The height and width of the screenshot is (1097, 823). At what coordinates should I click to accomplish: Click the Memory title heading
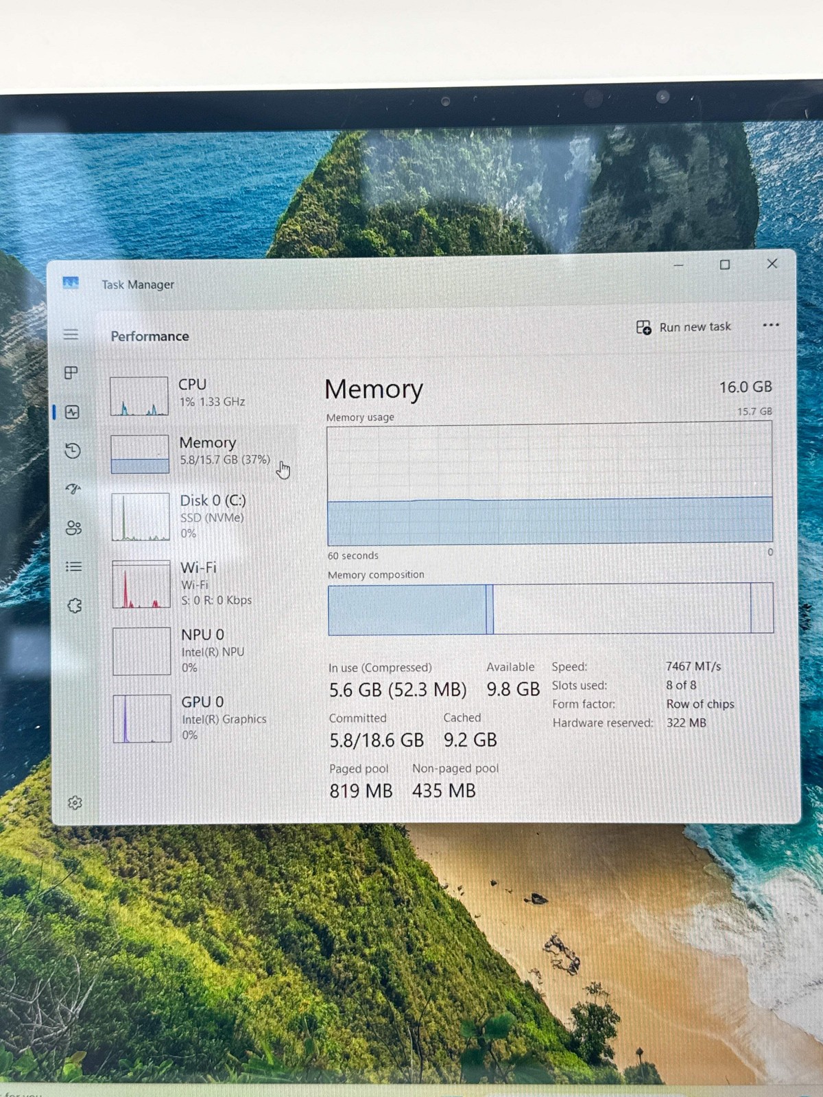coord(374,389)
